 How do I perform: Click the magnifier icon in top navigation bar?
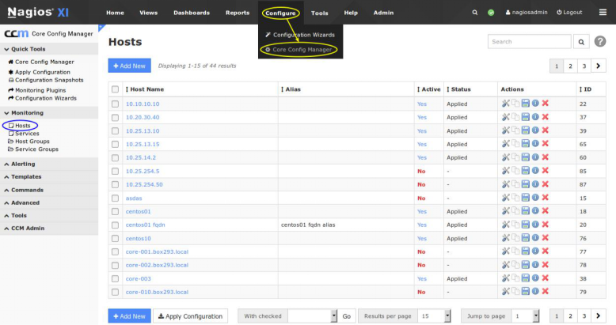click(x=474, y=13)
